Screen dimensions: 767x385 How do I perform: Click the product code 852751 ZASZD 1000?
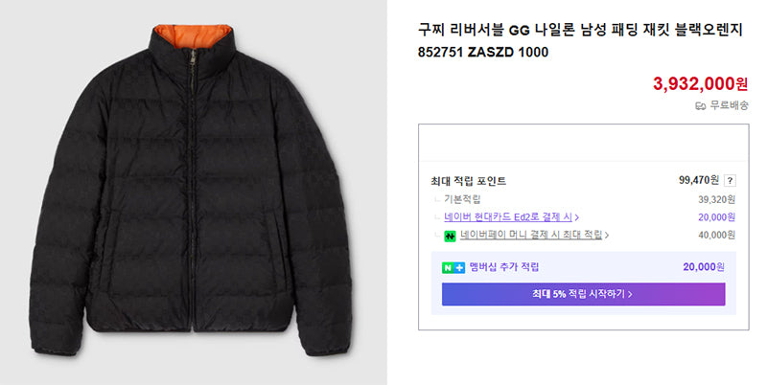coord(483,53)
